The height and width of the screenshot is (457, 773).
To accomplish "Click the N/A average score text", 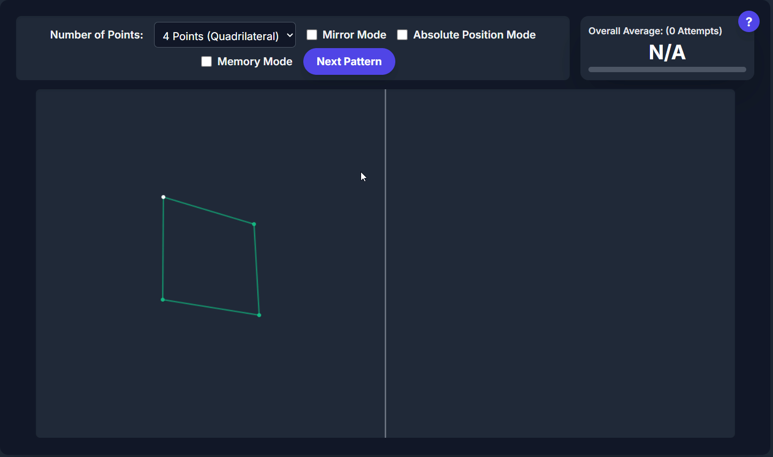I will [x=667, y=52].
